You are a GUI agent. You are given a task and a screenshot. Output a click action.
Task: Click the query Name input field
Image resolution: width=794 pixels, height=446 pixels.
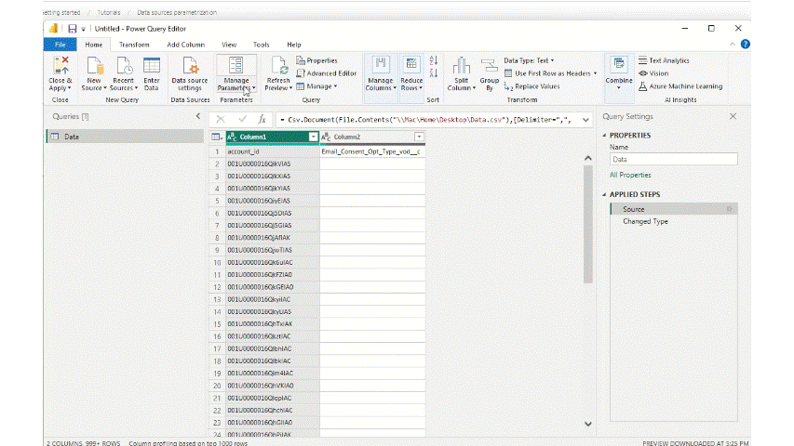coord(672,159)
